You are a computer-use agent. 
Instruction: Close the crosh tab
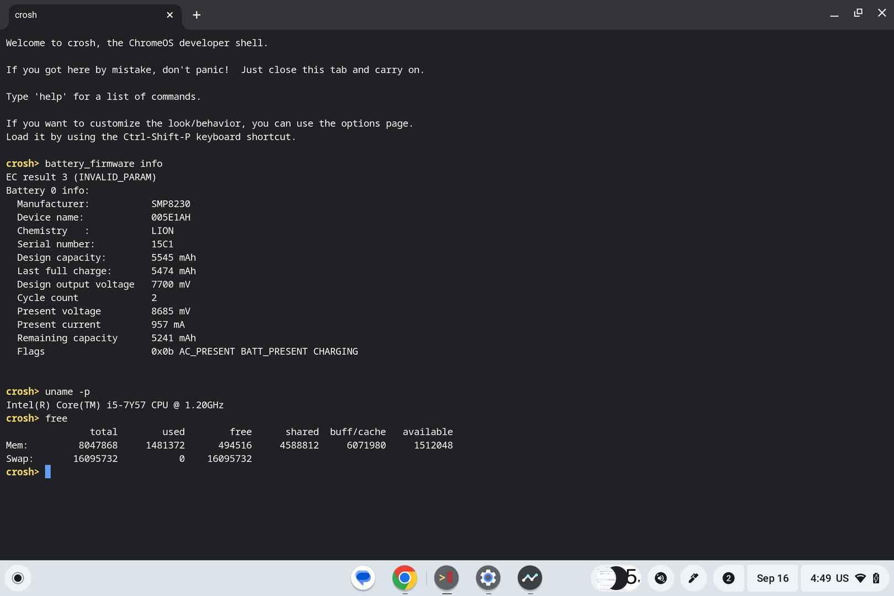tap(170, 15)
